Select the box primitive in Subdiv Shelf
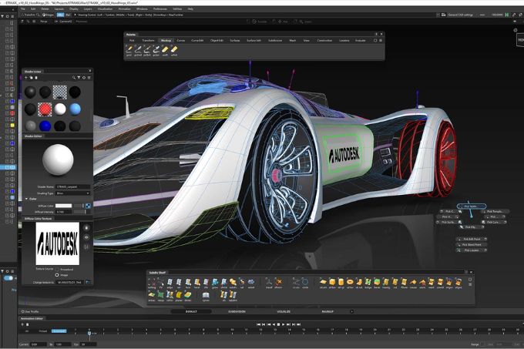The width and height of the screenshot is (524, 349). [x=332, y=282]
